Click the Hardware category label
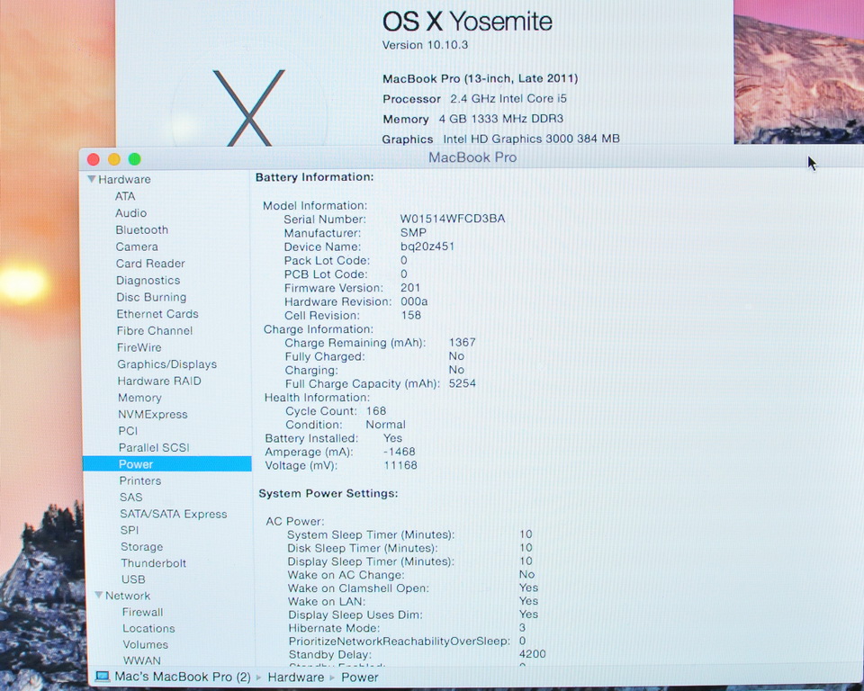This screenshot has height=691, width=864. pos(124,179)
